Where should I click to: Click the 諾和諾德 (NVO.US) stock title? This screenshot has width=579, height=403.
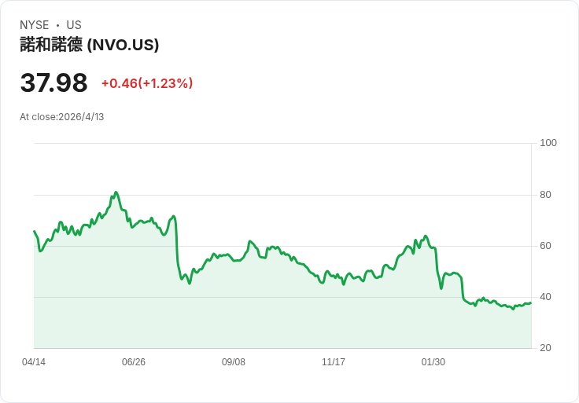click(x=90, y=45)
